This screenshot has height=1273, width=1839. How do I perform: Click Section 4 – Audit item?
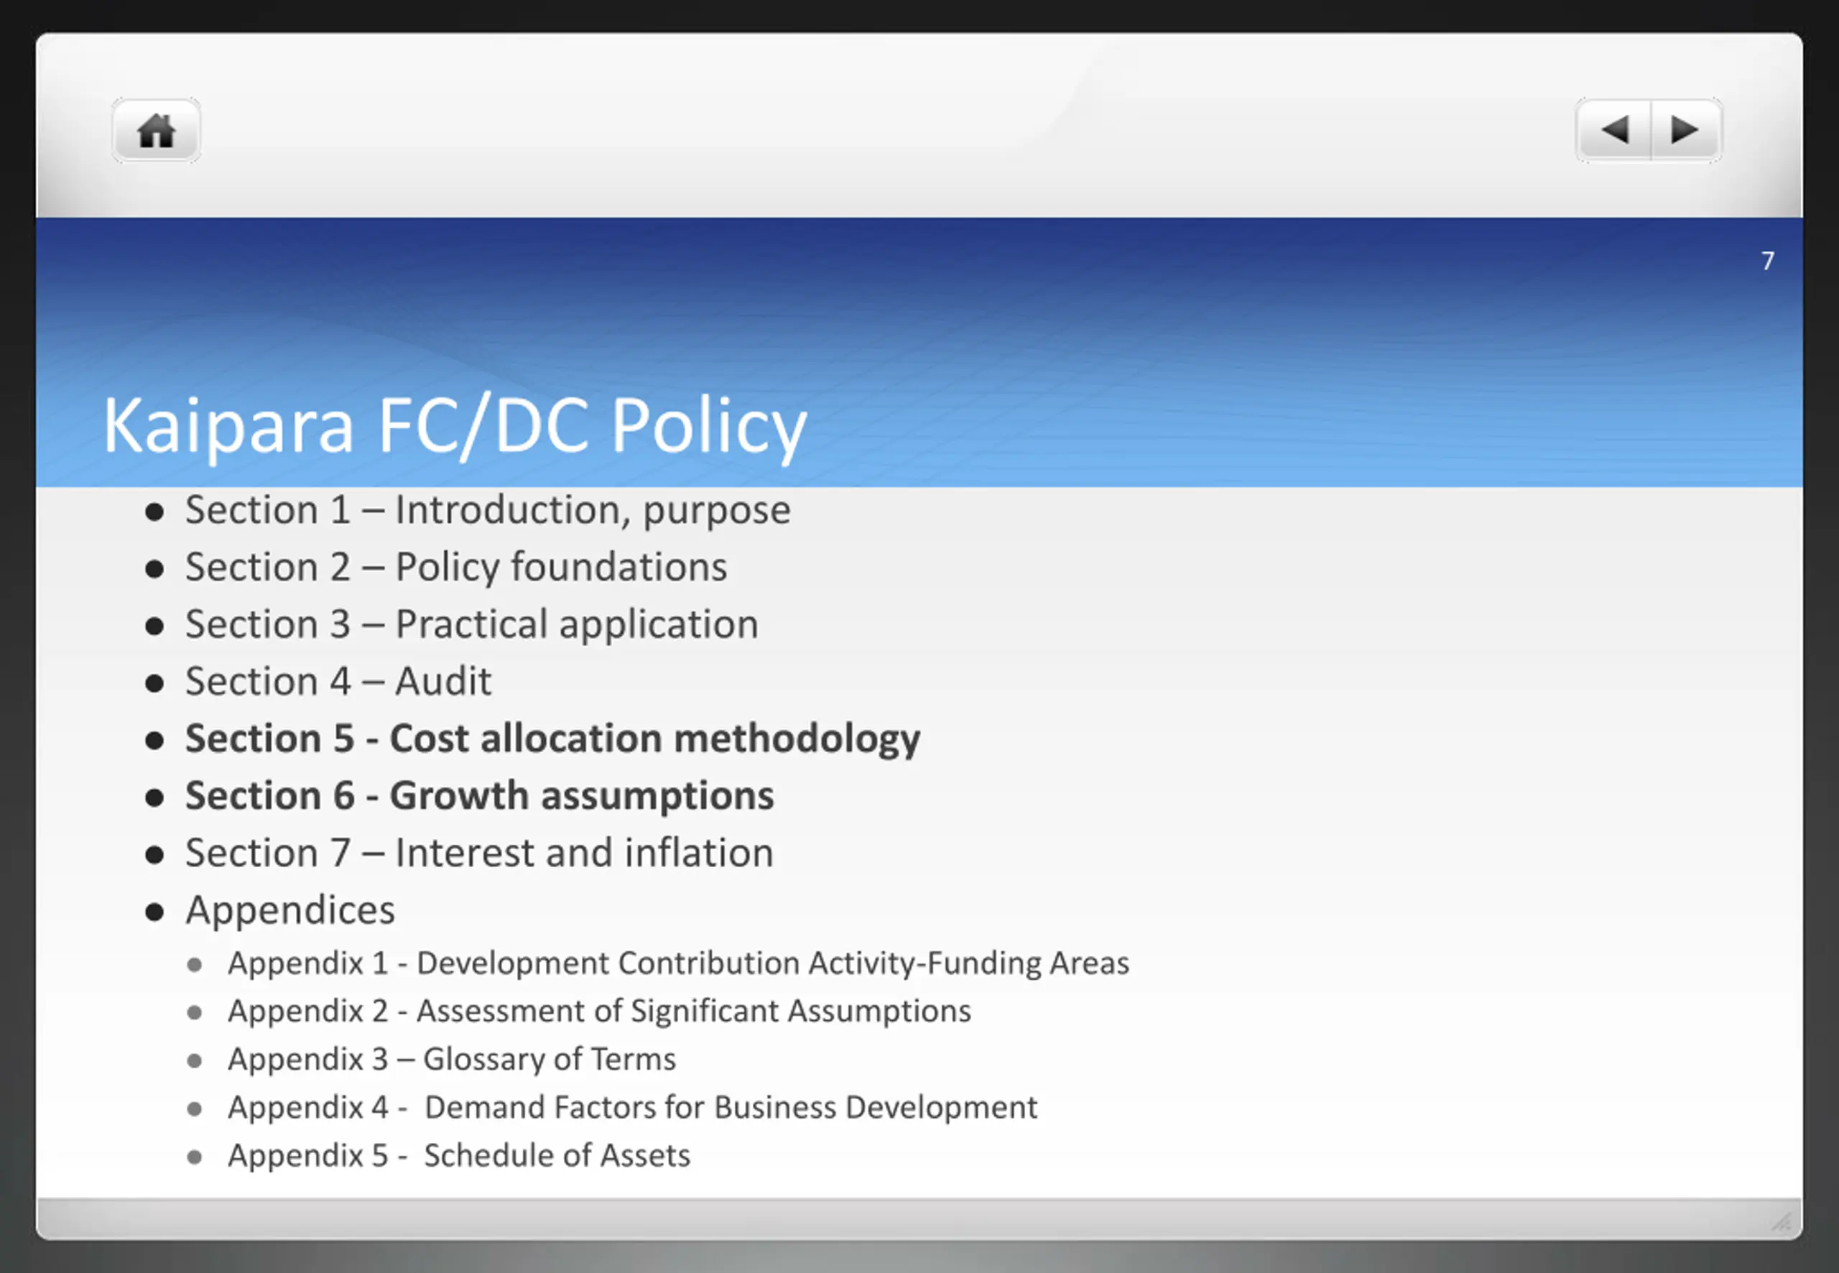tap(338, 682)
